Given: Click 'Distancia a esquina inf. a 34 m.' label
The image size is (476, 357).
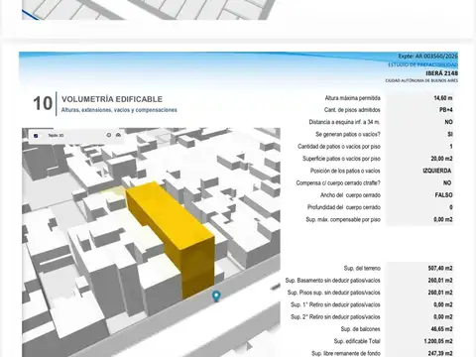Looking at the screenshot, I should (344, 122).
